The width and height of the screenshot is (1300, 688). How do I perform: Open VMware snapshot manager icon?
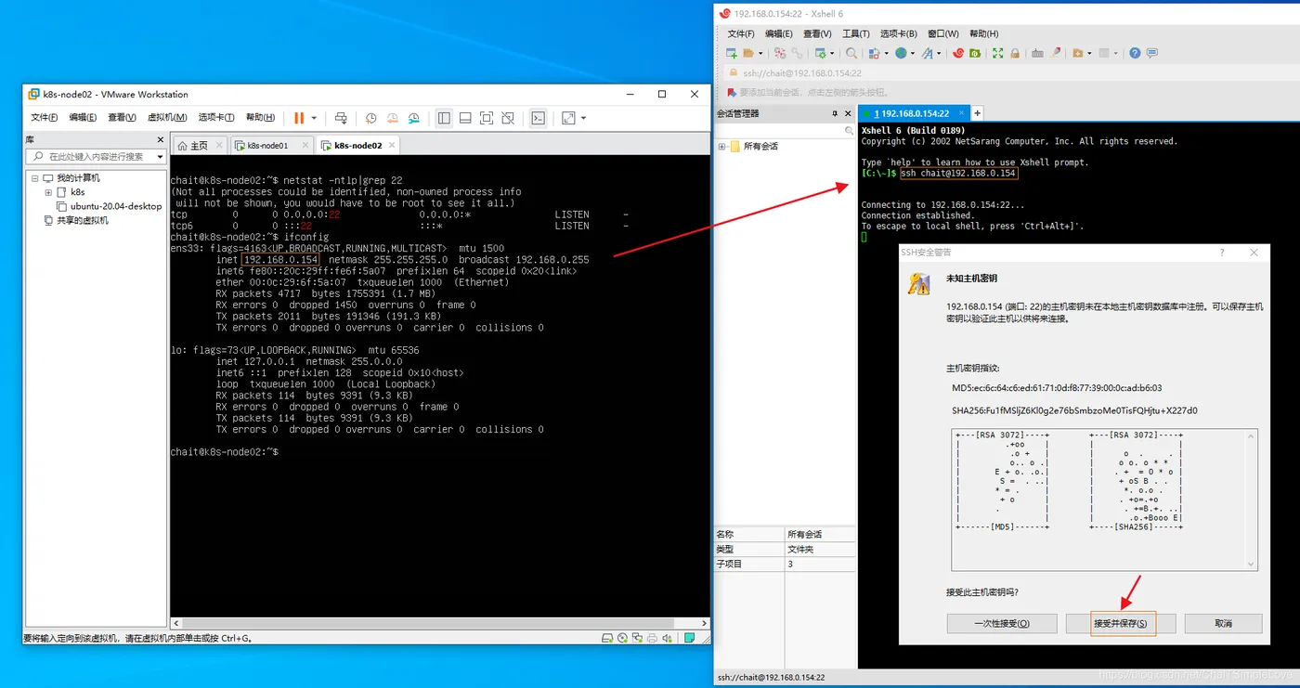tap(414, 119)
